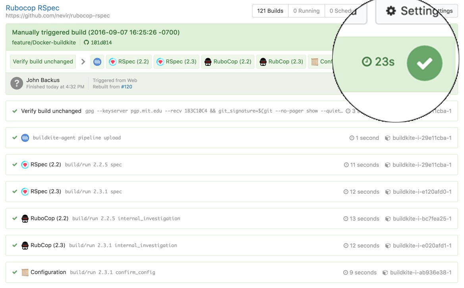Click the John Backus avatar question icon
This screenshot has width=464, height=288.
[17, 83]
